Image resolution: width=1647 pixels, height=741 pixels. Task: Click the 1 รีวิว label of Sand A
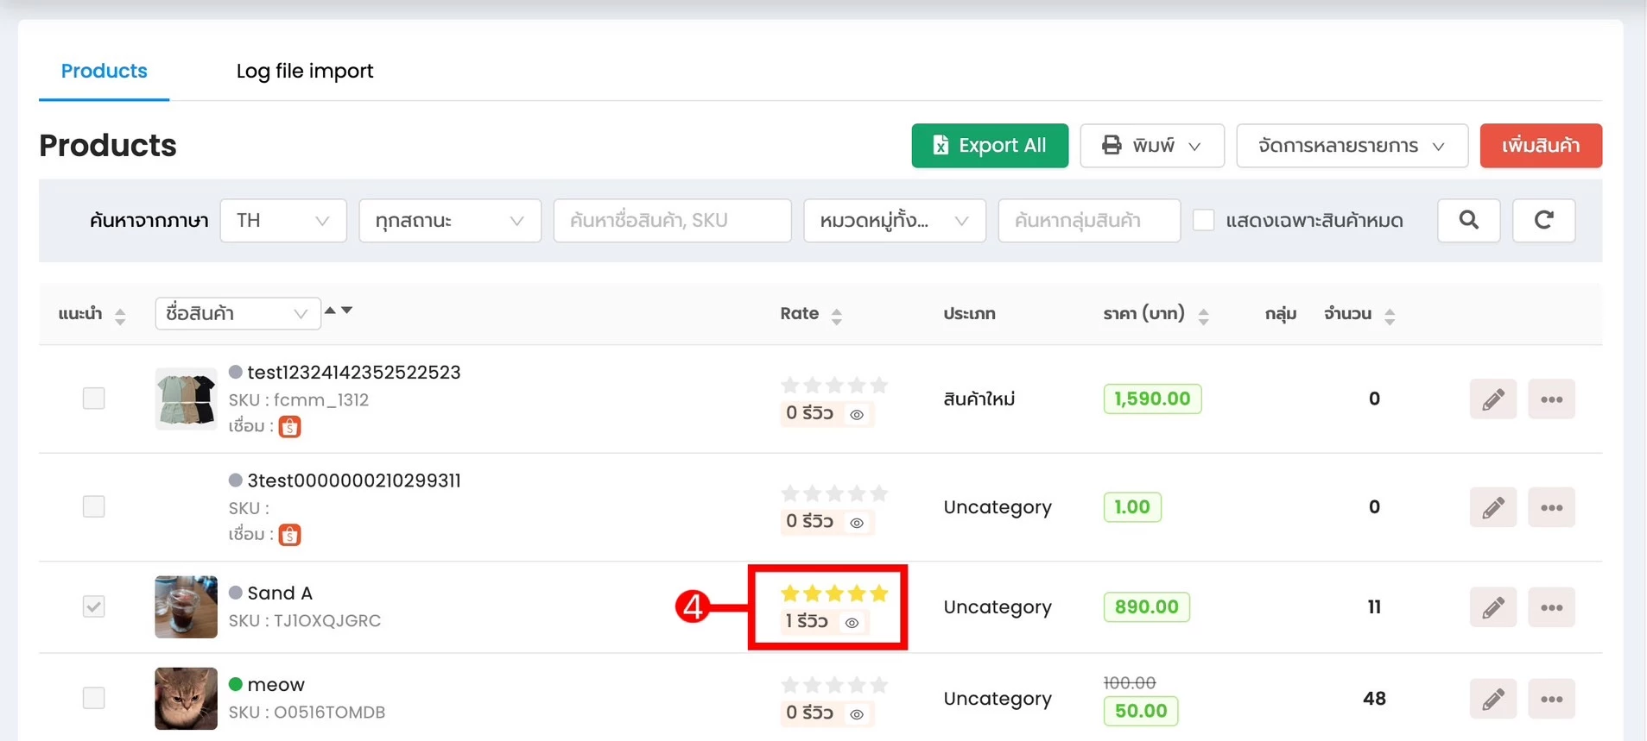pyautogui.click(x=807, y=621)
